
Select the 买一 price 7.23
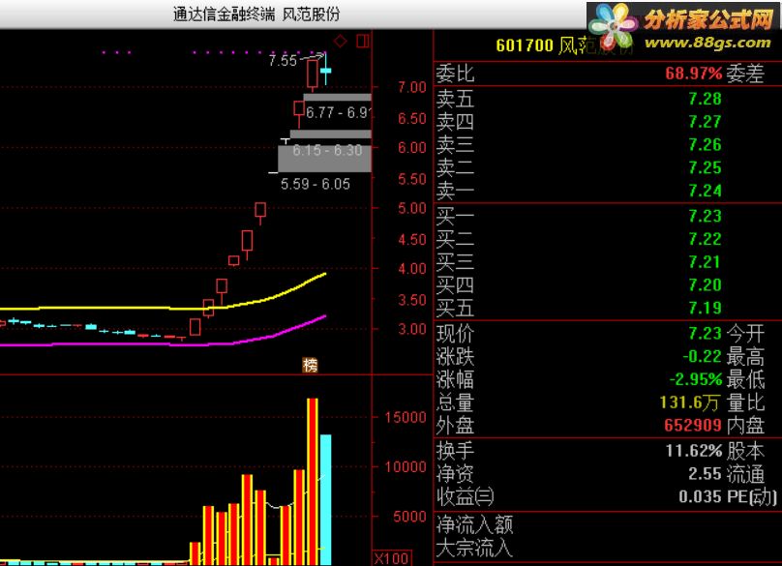coord(706,216)
